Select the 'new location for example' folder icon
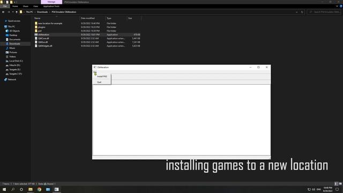Viewport: 343px width, 193px height. [36, 23]
